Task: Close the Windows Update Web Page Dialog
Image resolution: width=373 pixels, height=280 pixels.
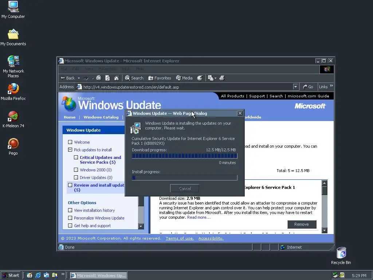Action: pyautogui.click(x=240, y=113)
